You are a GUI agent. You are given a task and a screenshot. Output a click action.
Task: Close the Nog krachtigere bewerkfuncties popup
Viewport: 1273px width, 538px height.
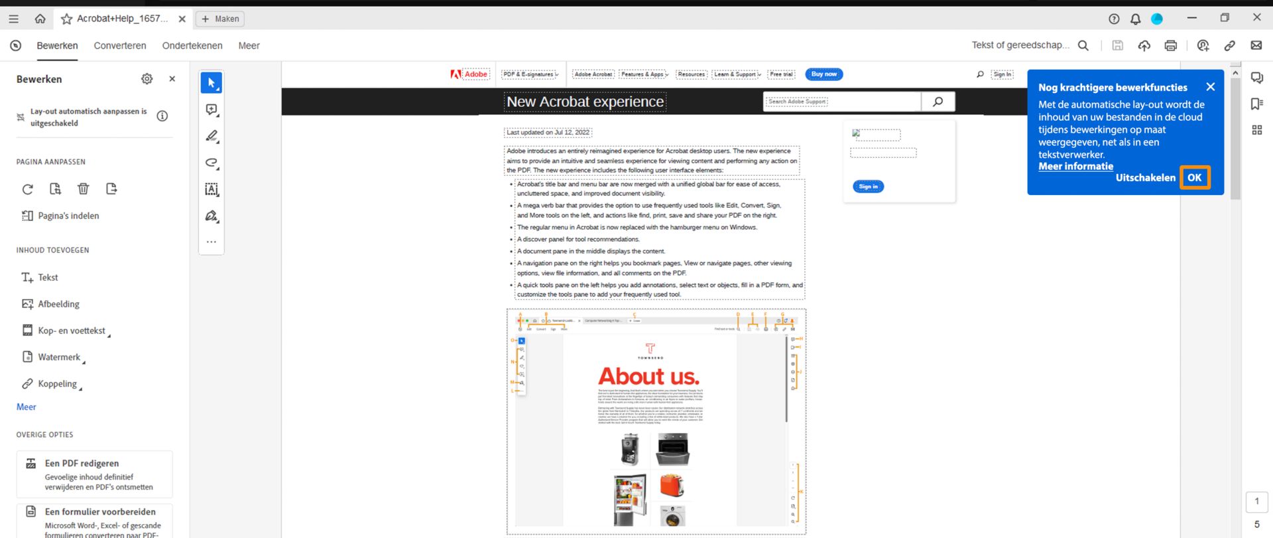[1210, 87]
